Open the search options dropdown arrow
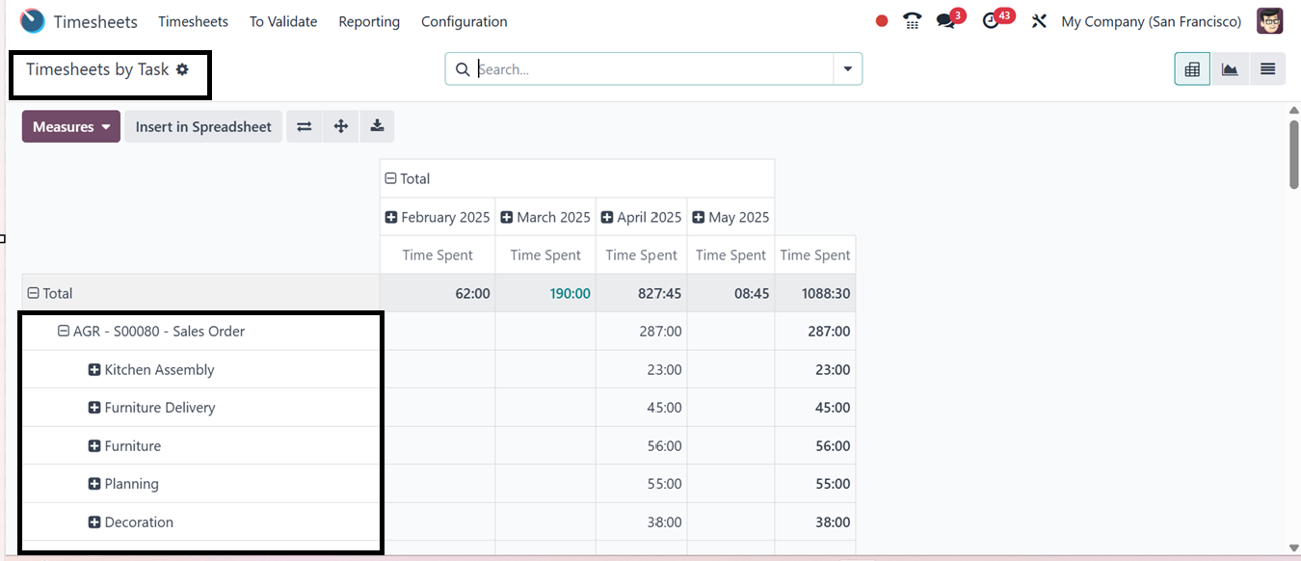The width and height of the screenshot is (1301, 561). pos(847,69)
